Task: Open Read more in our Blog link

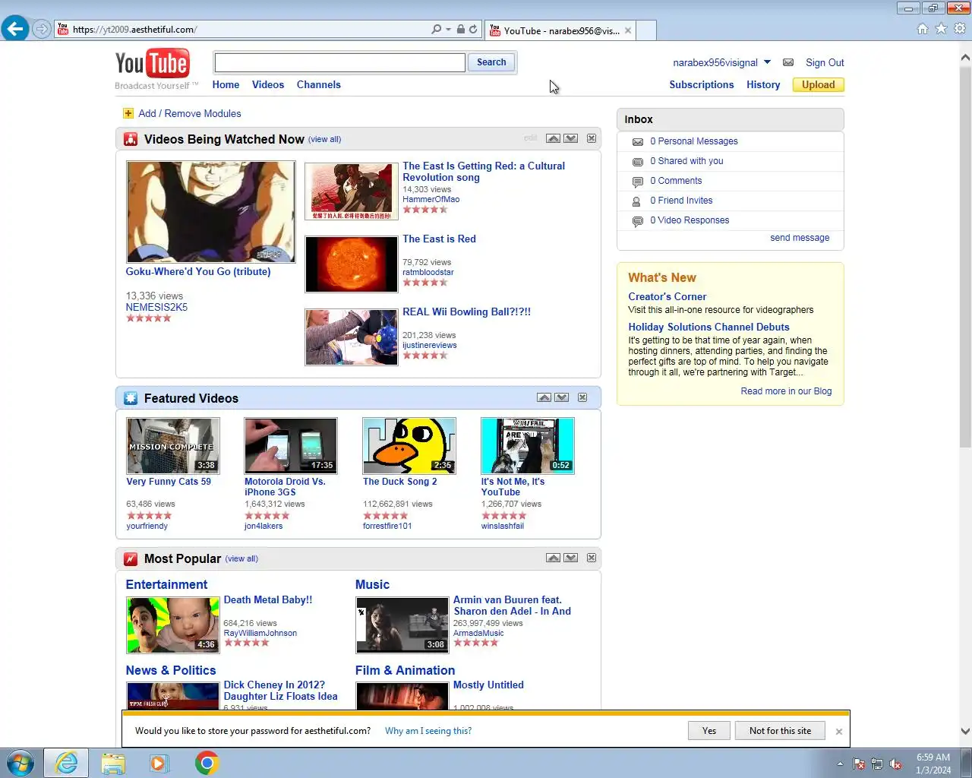Action: pyautogui.click(x=786, y=391)
